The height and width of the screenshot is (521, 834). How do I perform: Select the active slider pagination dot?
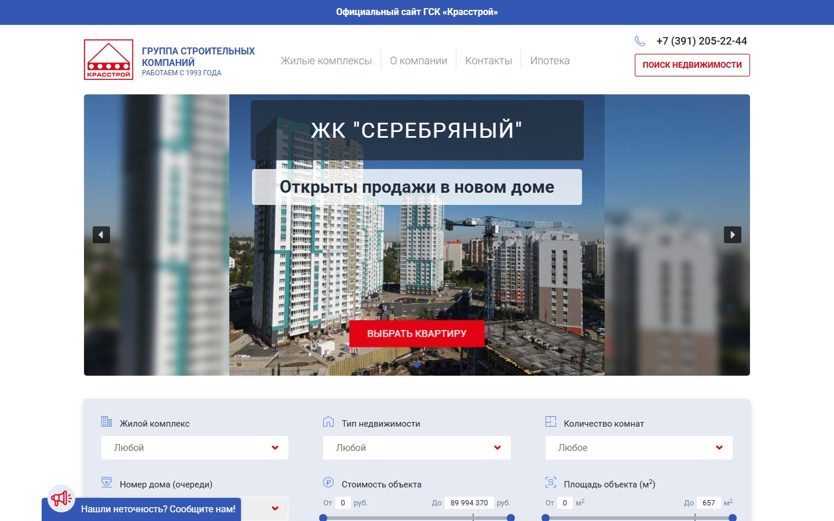click(417, 364)
